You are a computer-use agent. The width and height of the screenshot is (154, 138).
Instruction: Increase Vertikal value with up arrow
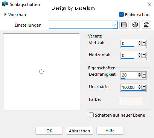pos(139,42)
